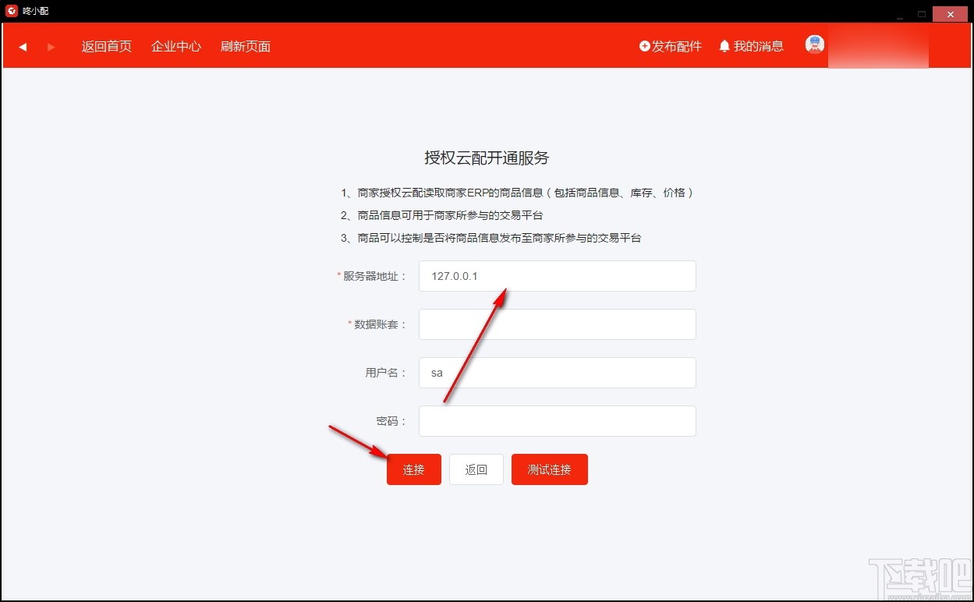The image size is (974, 602).
Task: Navigate back using the left arrow icon
Action: click(x=23, y=46)
